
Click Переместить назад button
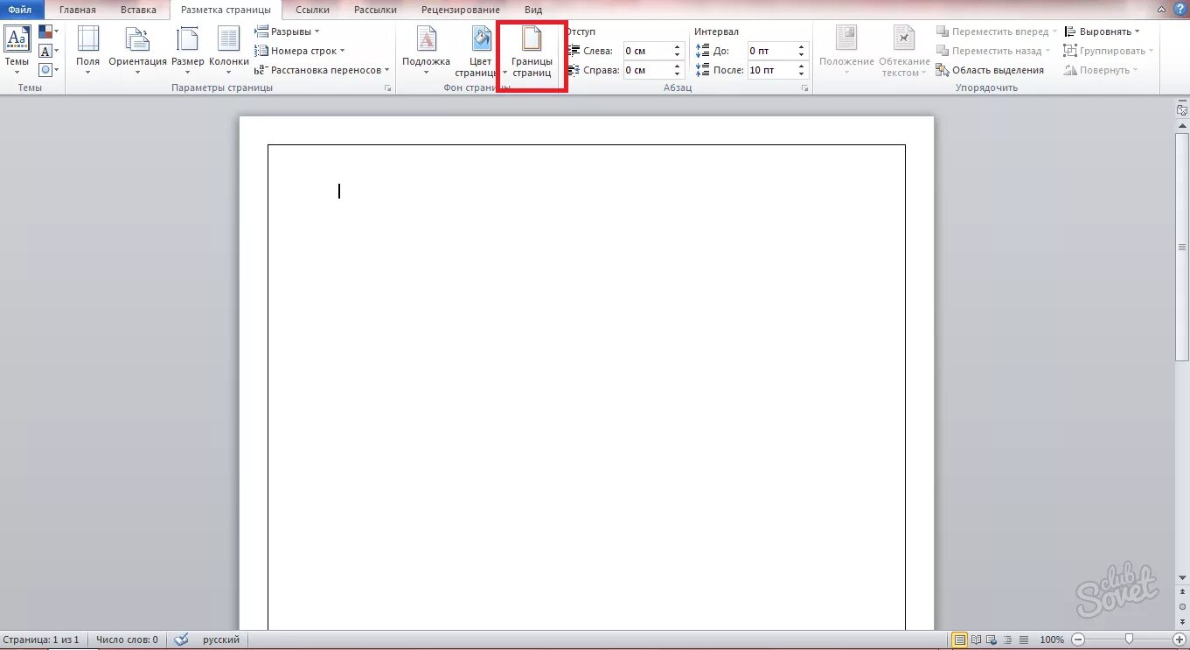(992, 51)
